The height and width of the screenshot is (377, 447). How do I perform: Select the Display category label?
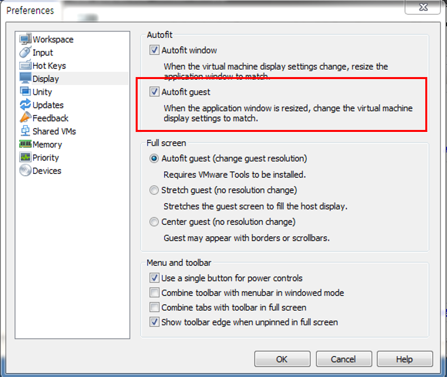(x=45, y=79)
